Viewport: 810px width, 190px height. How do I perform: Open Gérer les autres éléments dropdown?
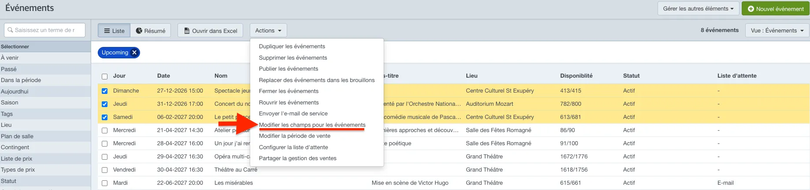pos(698,8)
